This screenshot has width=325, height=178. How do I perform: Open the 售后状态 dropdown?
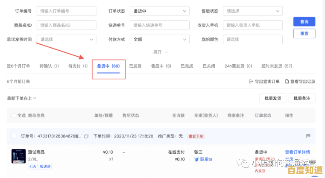point(253,11)
